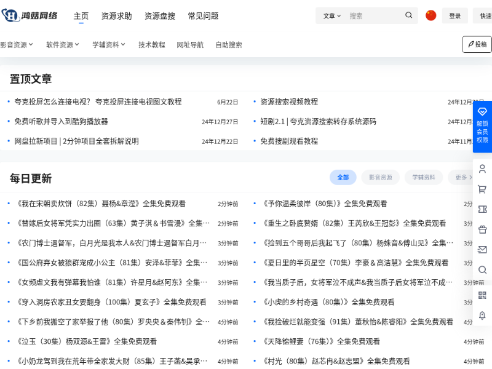The image size is (492, 369).
Task: Open the 资源求助 menu item
Action: click(x=116, y=16)
